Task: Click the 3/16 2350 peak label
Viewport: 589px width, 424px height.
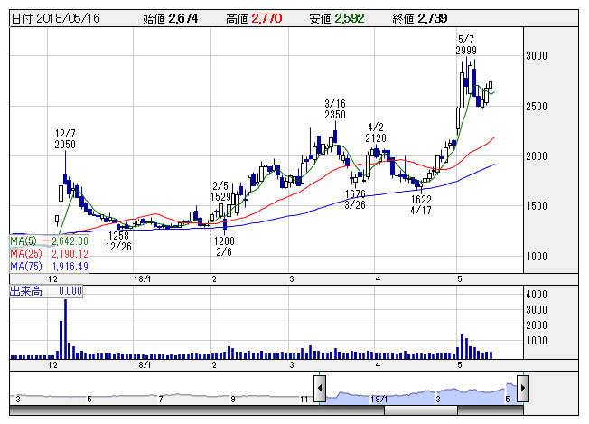Action: point(335,109)
